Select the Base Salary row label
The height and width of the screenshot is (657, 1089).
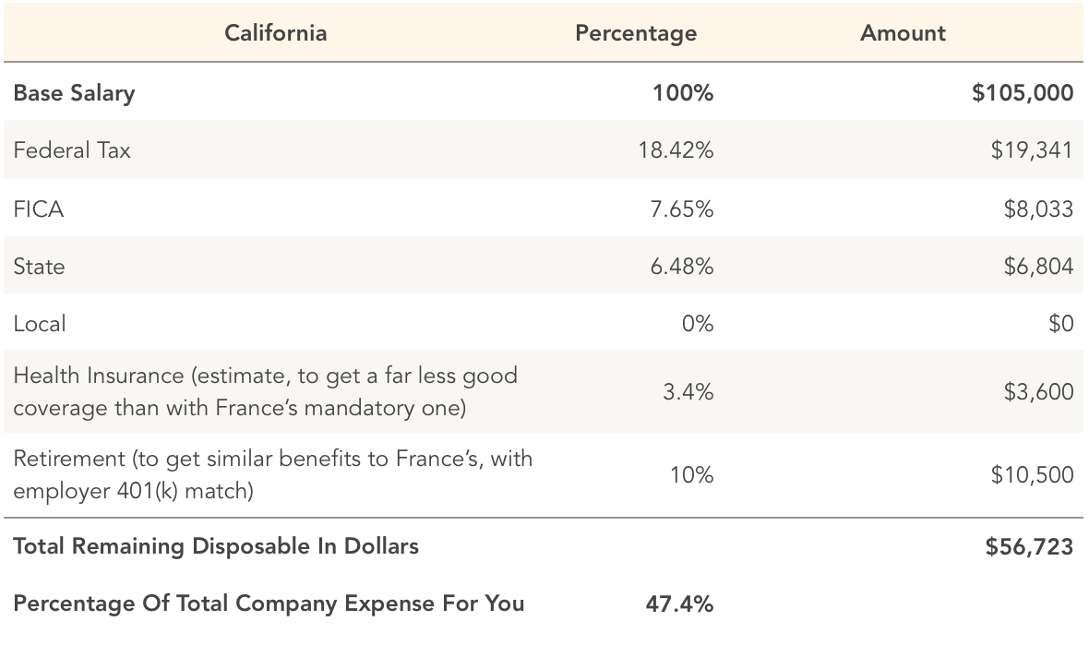pyautogui.click(x=74, y=93)
